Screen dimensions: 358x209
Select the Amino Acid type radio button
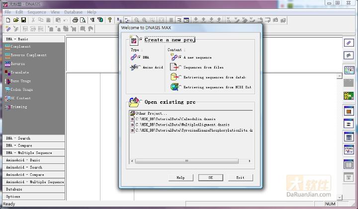pyautogui.click(x=140, y=68)
